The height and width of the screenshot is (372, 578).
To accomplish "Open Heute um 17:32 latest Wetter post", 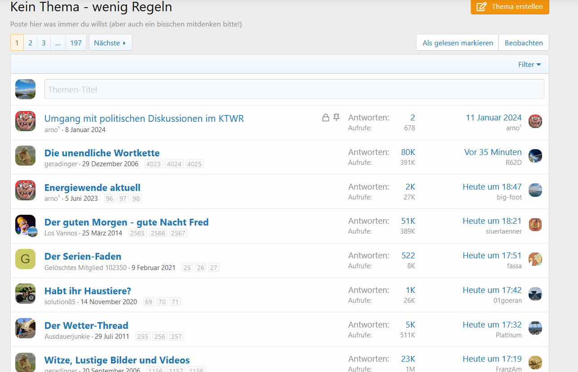I will pyautogui.click(x=492, y=324).
